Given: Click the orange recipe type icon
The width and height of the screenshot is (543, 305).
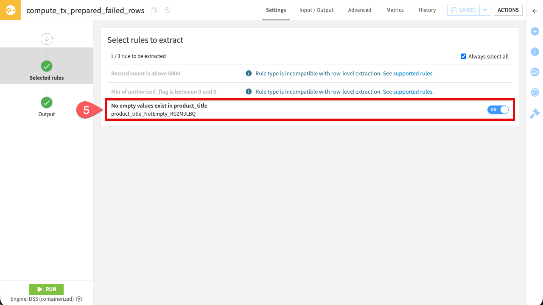Looking at the screenshot, I should pos(10,10).
